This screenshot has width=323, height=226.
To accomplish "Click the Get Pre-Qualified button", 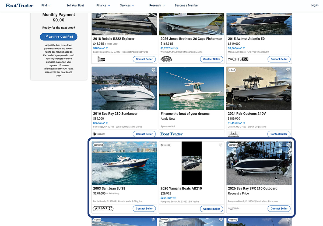I will (58, 37).
